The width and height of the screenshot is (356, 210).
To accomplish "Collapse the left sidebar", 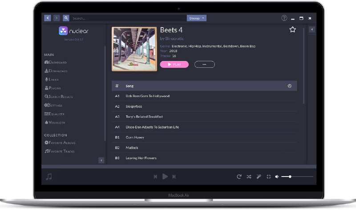I will [x=101, y=160].
